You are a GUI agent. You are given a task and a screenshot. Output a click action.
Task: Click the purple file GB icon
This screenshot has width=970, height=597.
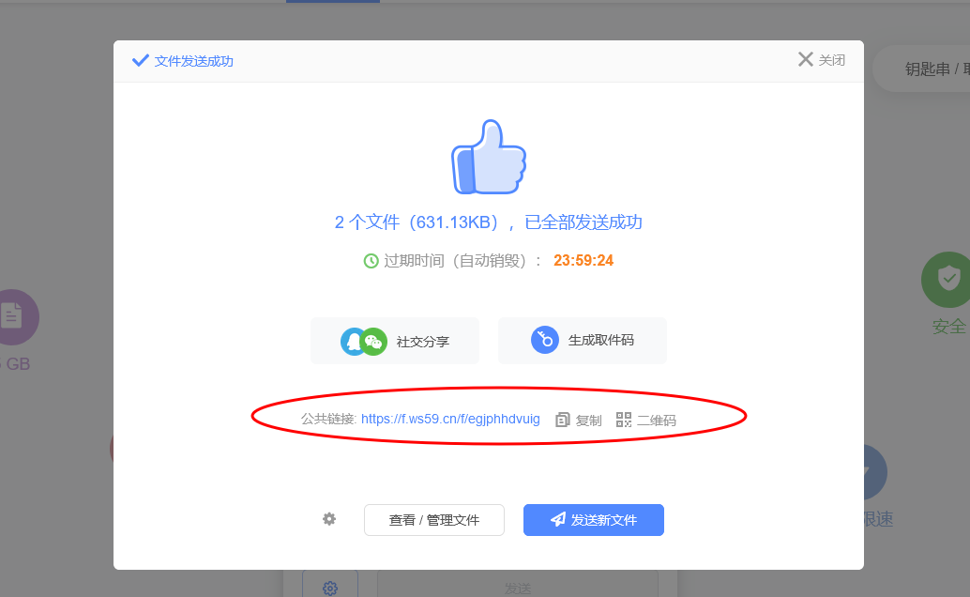13,316
